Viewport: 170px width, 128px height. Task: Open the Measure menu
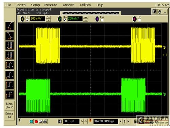pos(51,5)
